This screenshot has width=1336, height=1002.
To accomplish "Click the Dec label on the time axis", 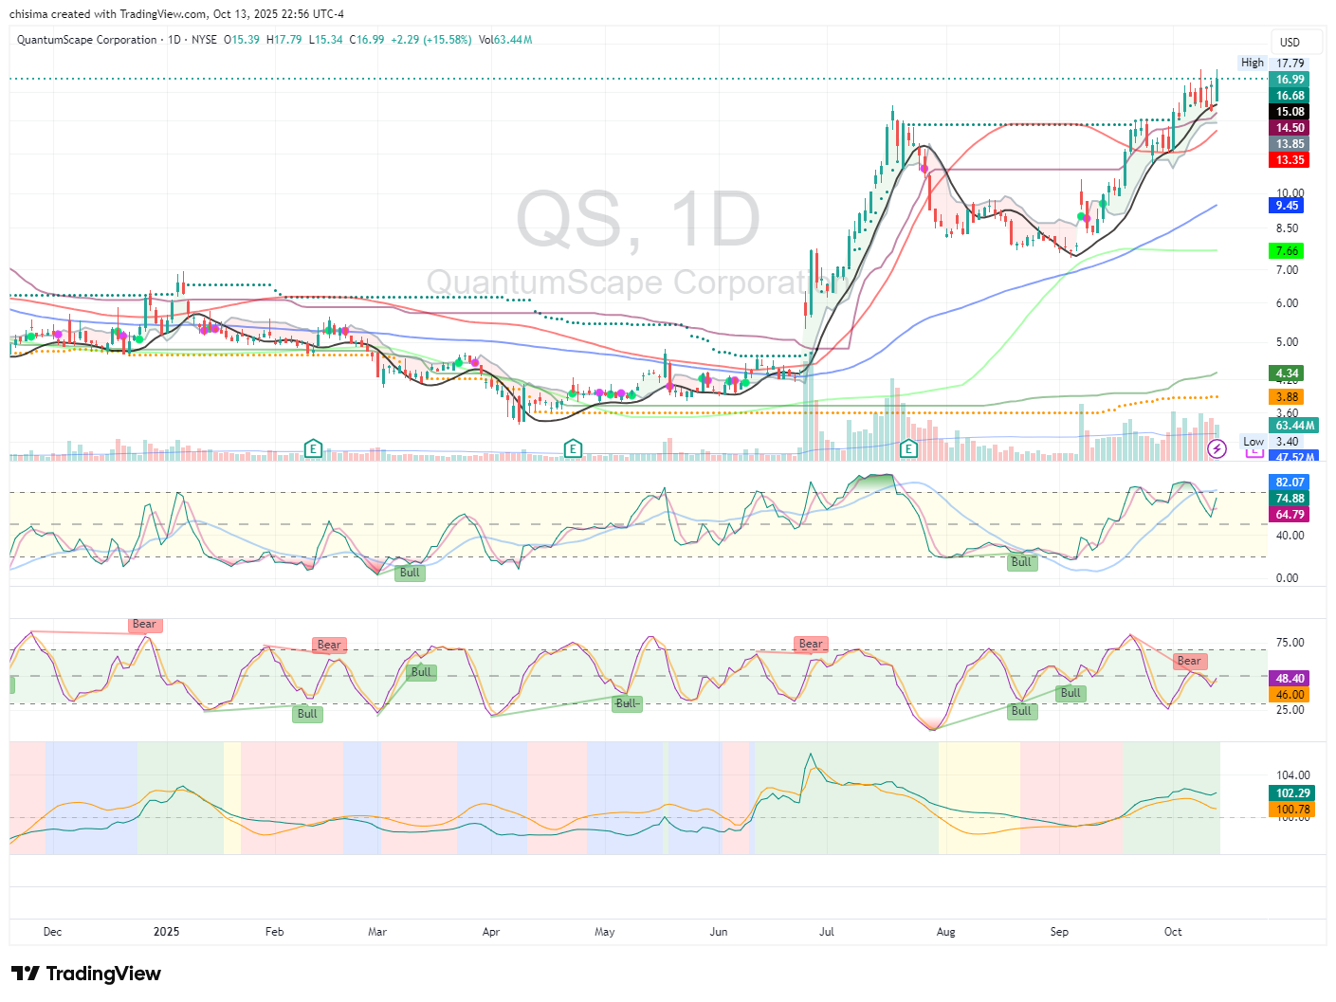I will coord(53,932).
